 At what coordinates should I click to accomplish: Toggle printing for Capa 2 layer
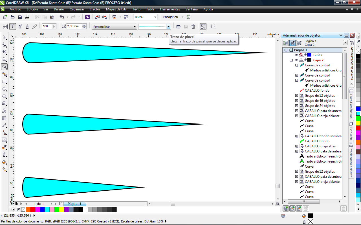[301, 60]
